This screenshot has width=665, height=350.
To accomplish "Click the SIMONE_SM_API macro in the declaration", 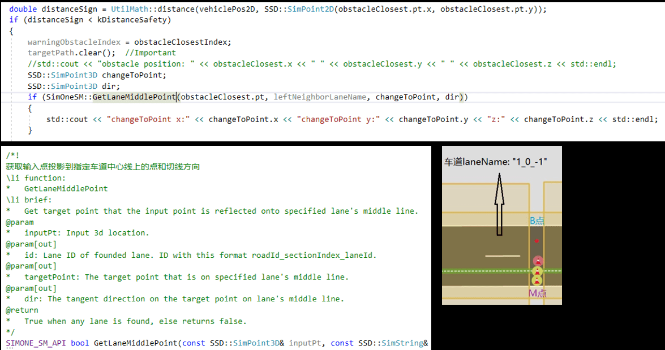I will 36,343.
